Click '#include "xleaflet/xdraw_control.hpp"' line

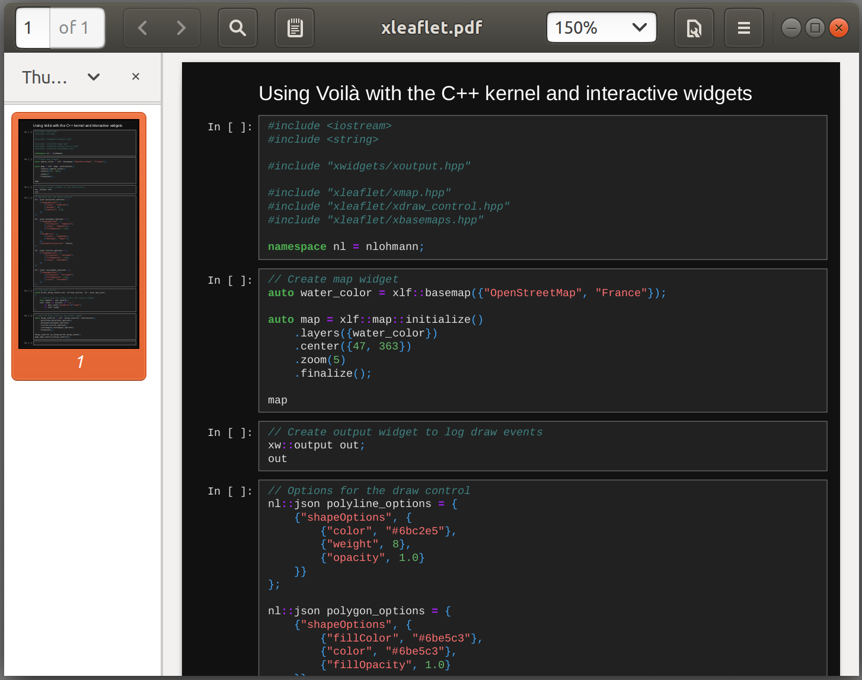[389, 206]
